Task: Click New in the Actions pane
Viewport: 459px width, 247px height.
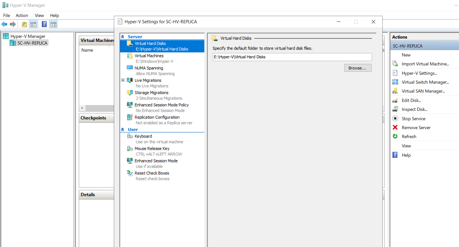Action: tap(406, 55)
